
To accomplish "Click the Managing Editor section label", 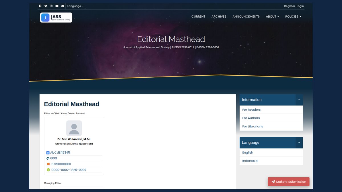I will (53, 183).
